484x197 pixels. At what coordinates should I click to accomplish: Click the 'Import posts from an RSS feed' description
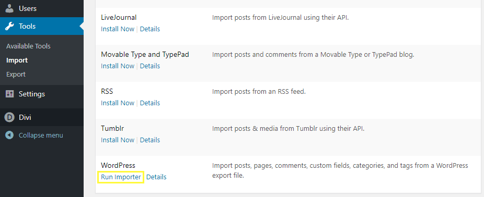[259, 91]
